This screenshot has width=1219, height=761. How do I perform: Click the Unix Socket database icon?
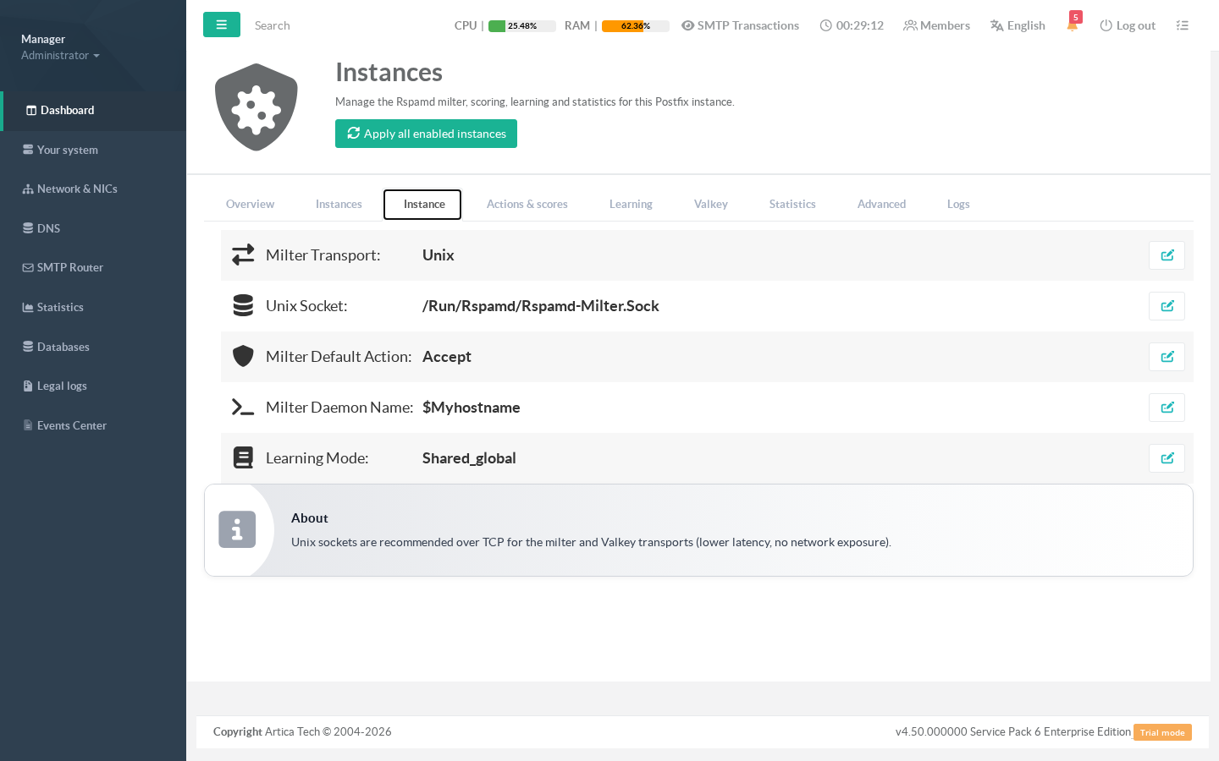pyautogui.click(x=243, y=305)
